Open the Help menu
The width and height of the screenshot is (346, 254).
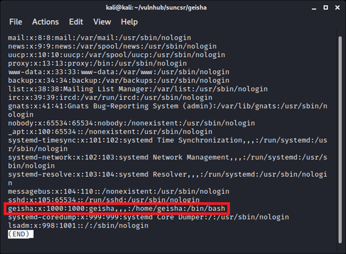[129, 22]
